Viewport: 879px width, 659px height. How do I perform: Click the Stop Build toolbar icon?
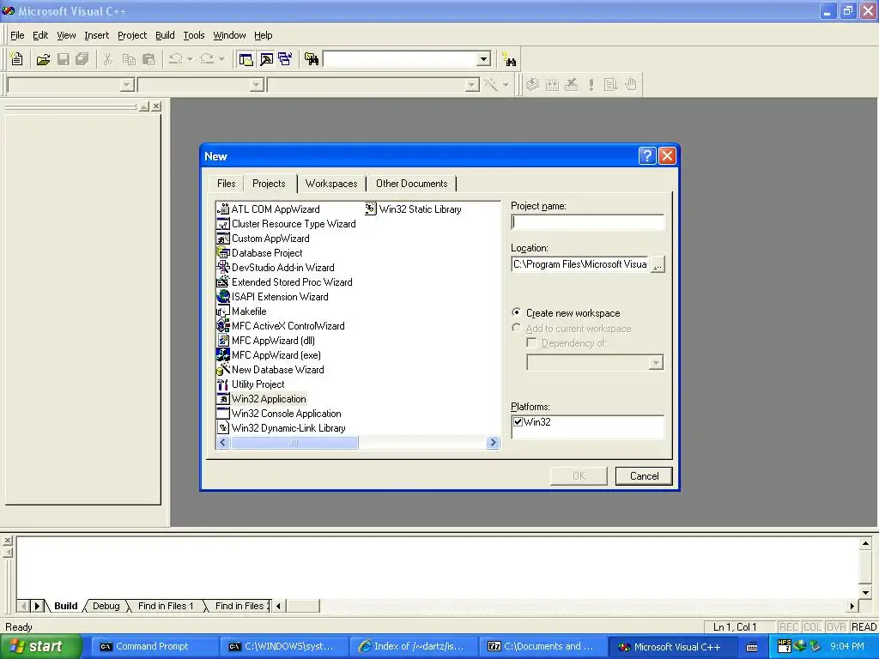571,85
